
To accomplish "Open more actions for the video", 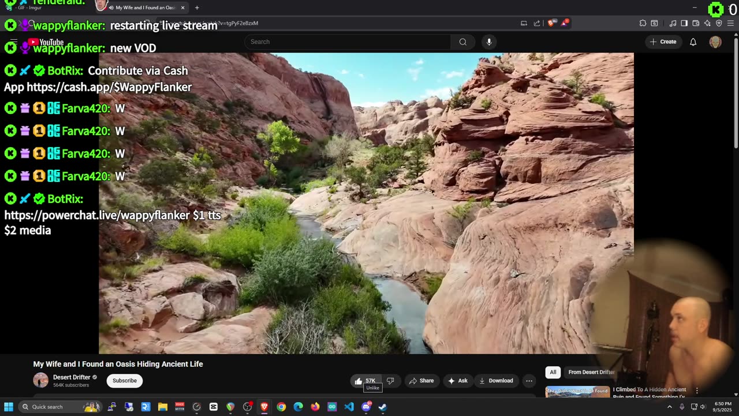I will [529, 381].
